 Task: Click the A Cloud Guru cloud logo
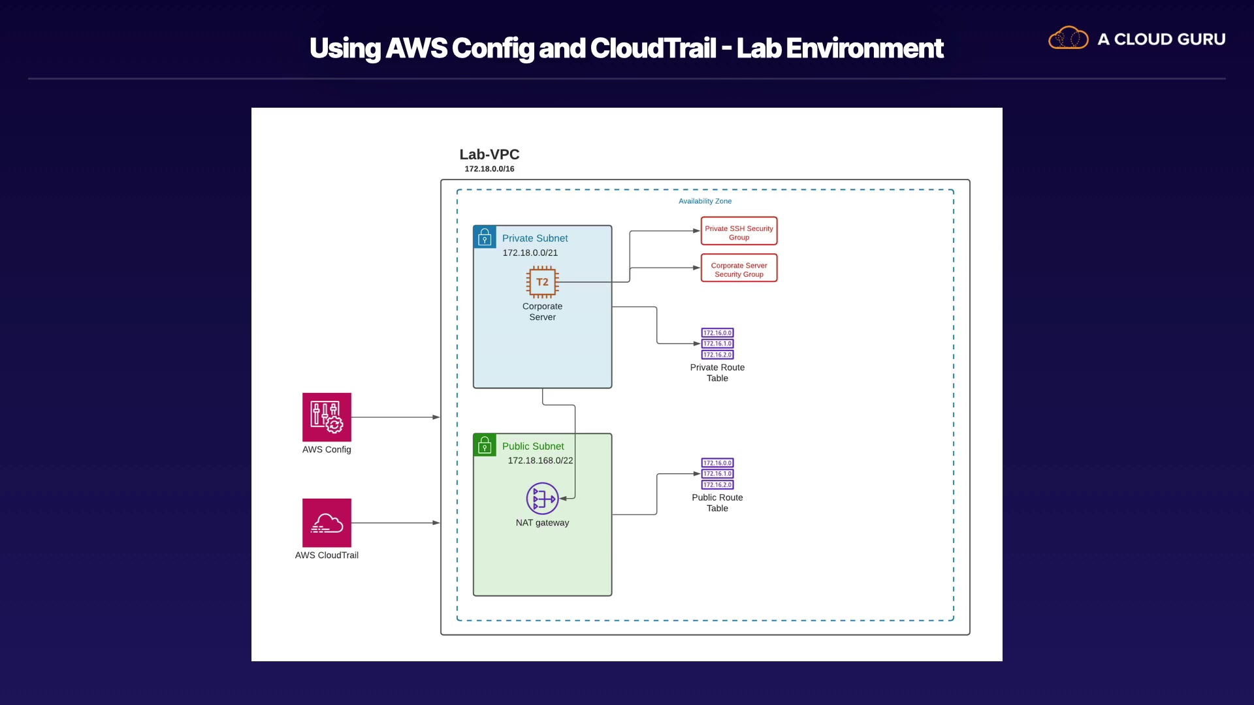(1068, 39)
